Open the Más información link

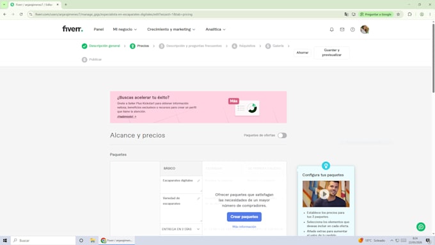244,226
